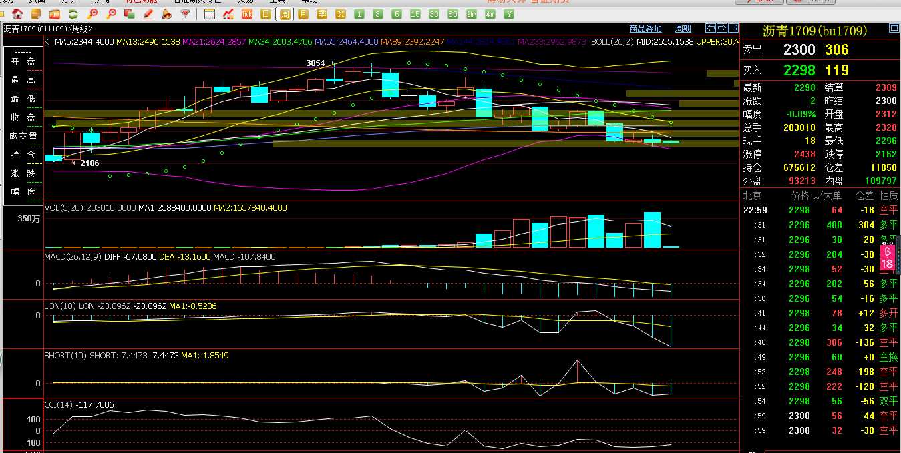
Task: Click the chart title 沥青1709 (011109)<周线>
Action: click(x=48, y=29)
